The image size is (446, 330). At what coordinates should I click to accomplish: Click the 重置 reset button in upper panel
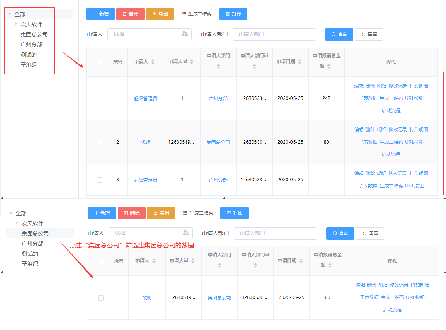(369, 34)
